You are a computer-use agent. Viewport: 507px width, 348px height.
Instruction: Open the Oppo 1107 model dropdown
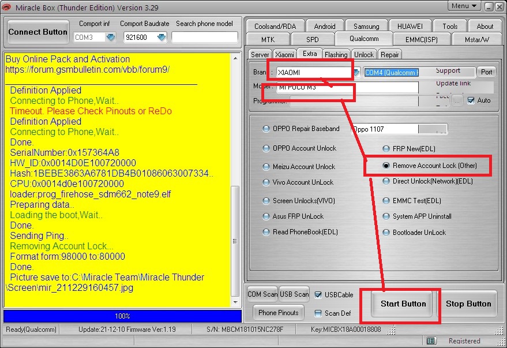399,129
